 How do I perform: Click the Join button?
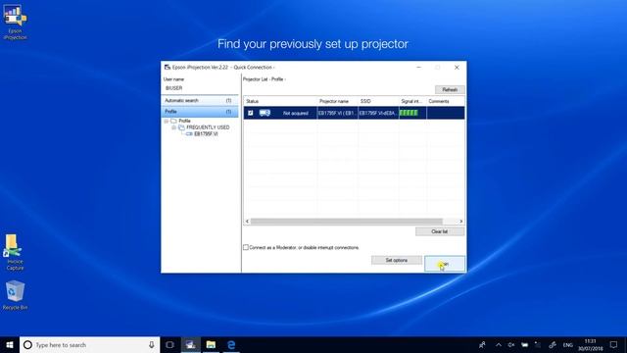click(445, 264)
